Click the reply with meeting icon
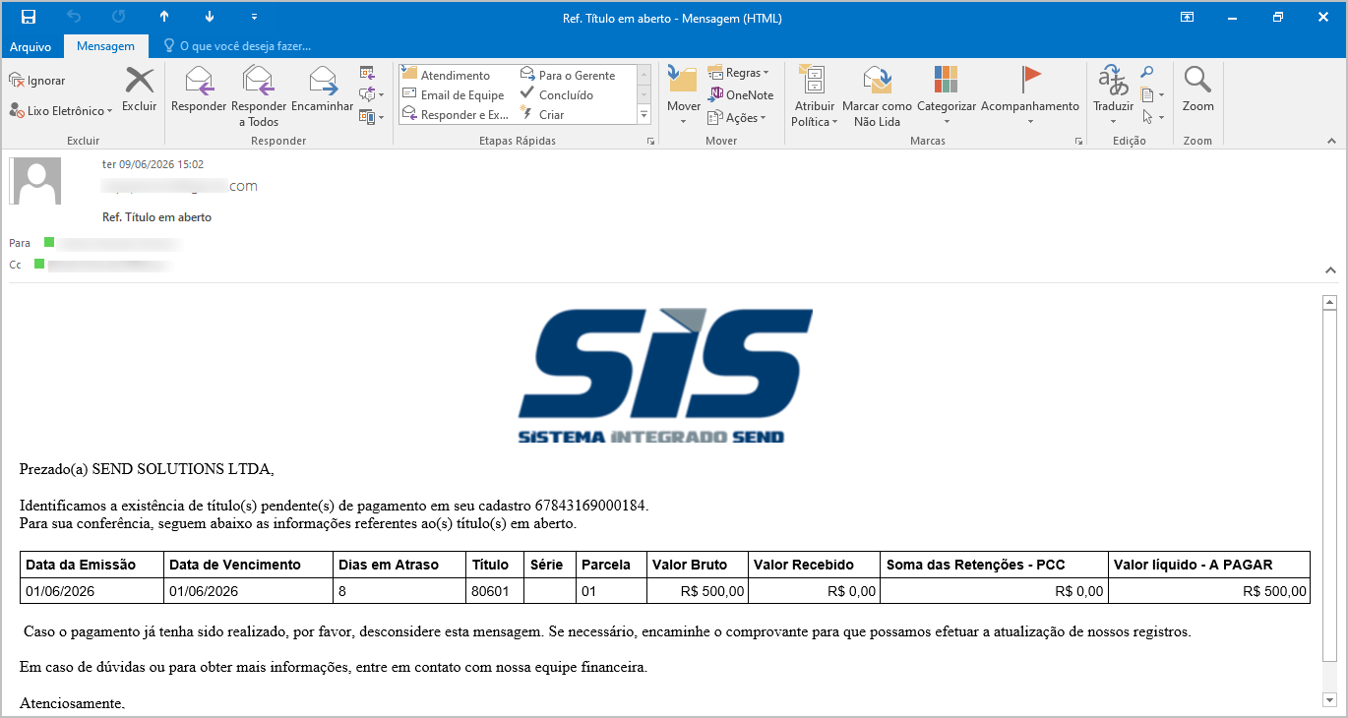1348x718 pixels. point(367,72)
